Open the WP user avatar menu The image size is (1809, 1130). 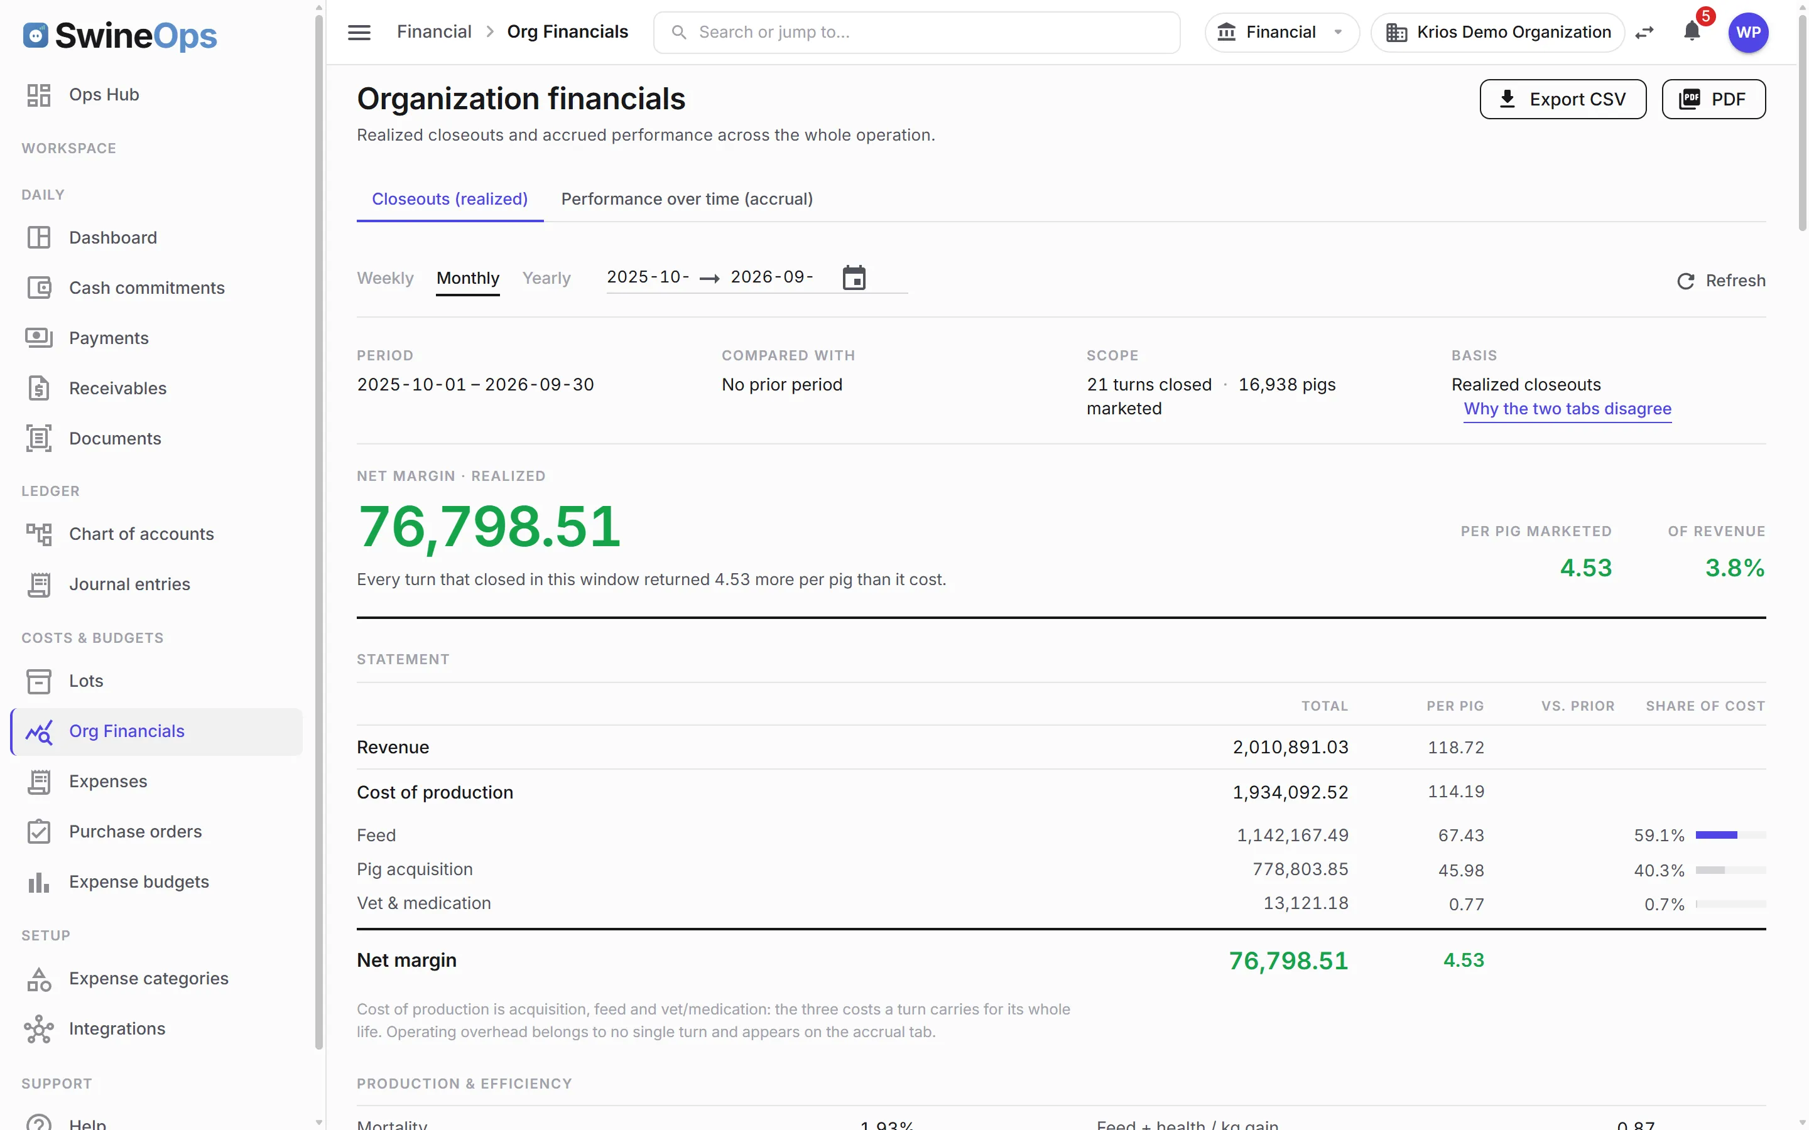pyautogui.click(x=1747, y=32)
